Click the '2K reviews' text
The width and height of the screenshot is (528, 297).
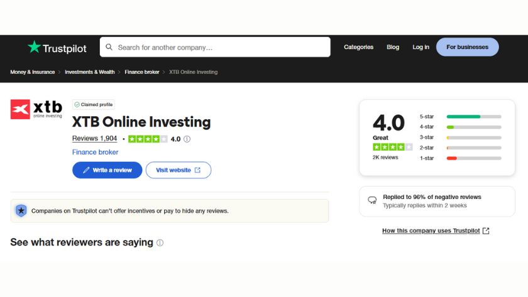click(385, 158)
